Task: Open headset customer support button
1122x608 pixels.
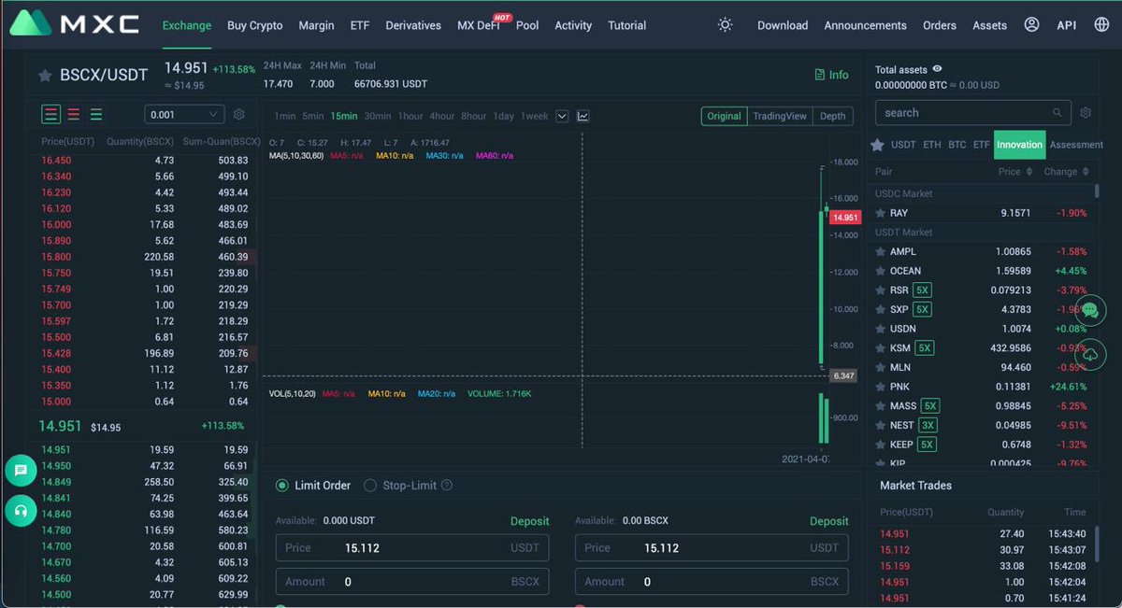Action: [21, 511]
